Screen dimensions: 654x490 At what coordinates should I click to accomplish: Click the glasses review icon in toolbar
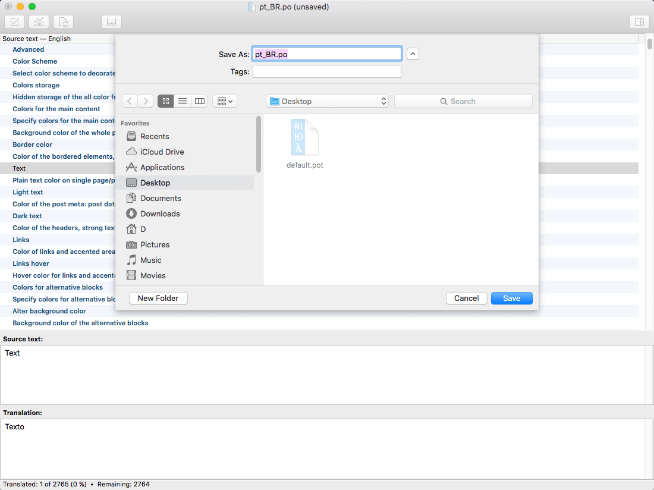click(x=111, y=22)
